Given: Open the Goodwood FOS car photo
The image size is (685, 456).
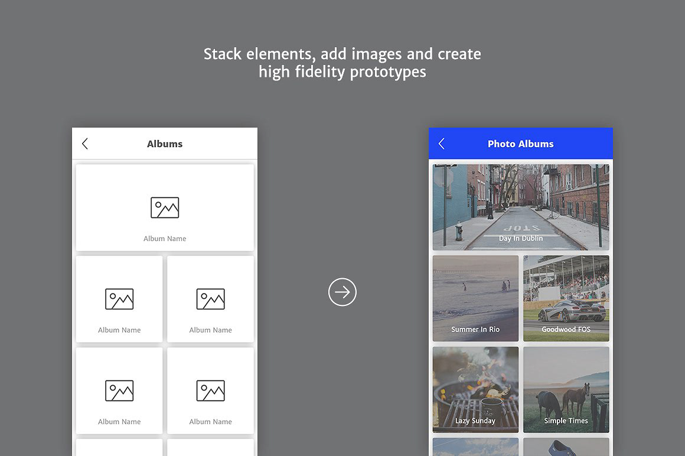Looking at the screenshot, I should [x=566, y=298].
